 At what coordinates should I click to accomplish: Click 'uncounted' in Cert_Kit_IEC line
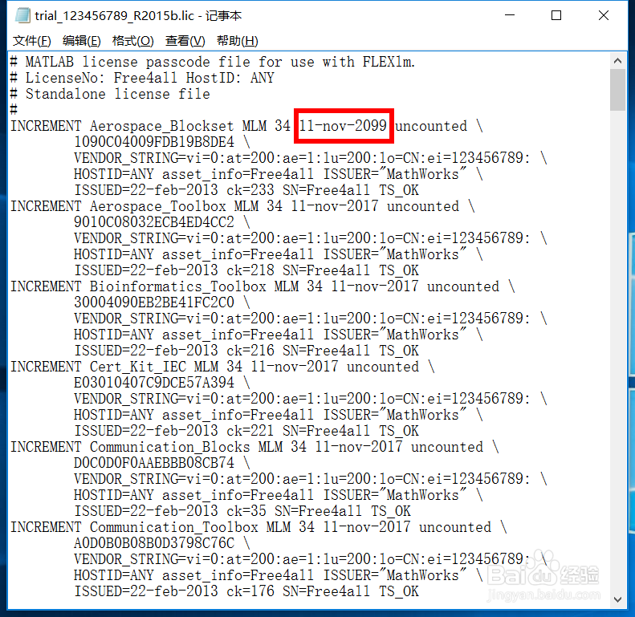click(383, 367)
